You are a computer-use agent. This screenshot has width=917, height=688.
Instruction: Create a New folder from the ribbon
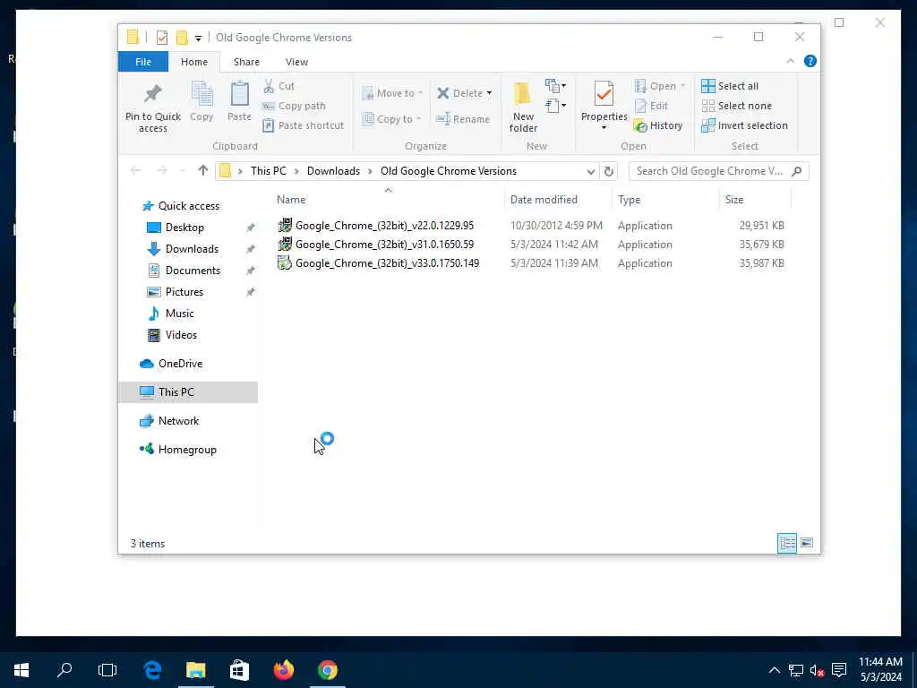pos(523,107)
